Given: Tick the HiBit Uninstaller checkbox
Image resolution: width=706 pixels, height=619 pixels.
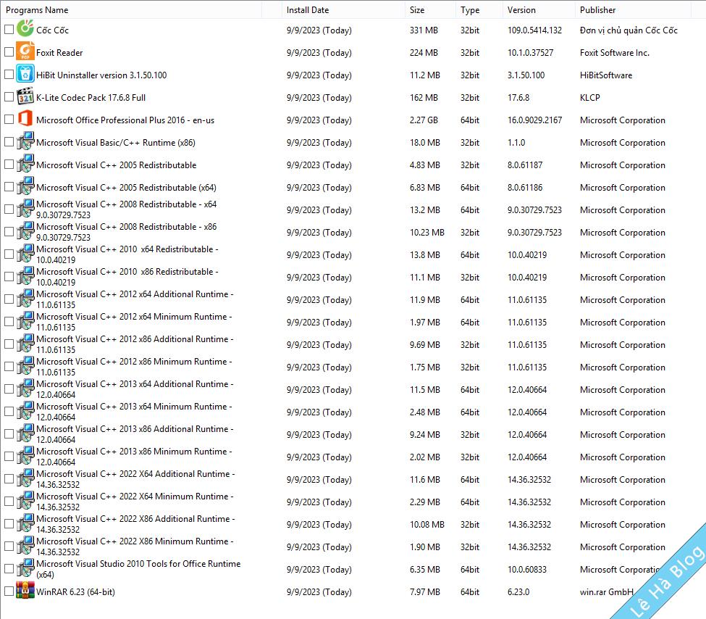Looking at the screenshot, I should 9,75.
